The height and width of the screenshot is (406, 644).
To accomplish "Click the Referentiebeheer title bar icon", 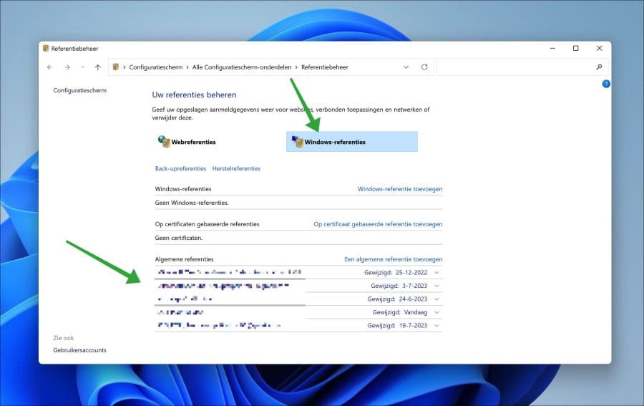I will click(x=46, y=49).
